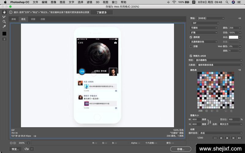The image size is (245, 153).
Task: Select the Eyedropper tool
Action: 4,27
